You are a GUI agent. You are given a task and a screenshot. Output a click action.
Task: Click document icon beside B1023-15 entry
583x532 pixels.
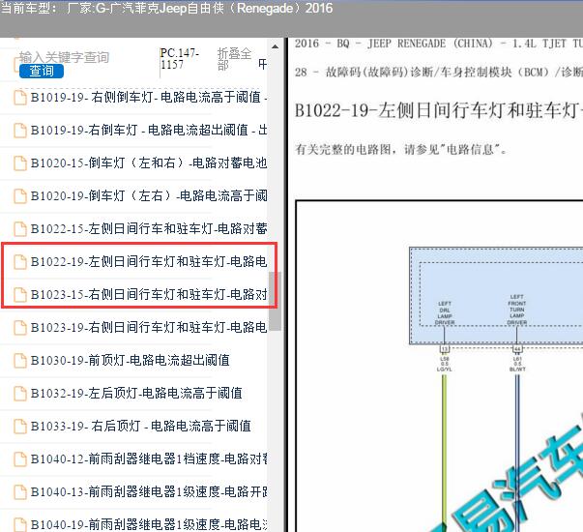[20, 295]
